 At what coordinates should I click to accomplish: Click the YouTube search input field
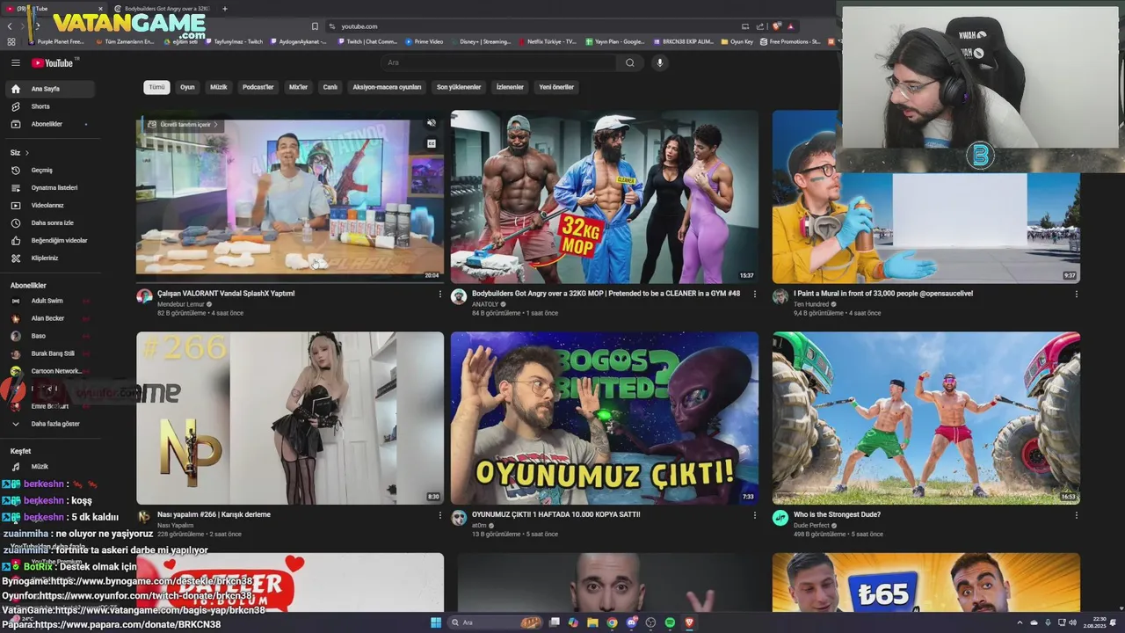pyautogui.click(x=501, y=62)
